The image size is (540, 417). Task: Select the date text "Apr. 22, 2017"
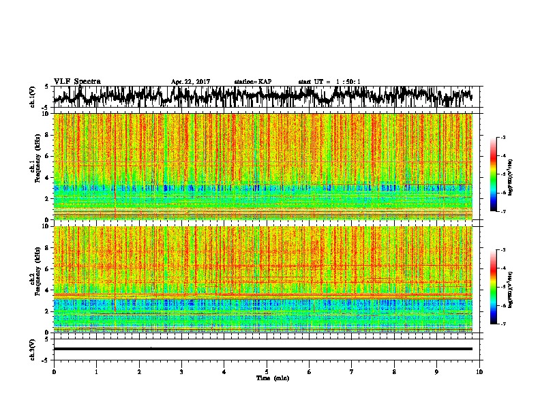190,82
